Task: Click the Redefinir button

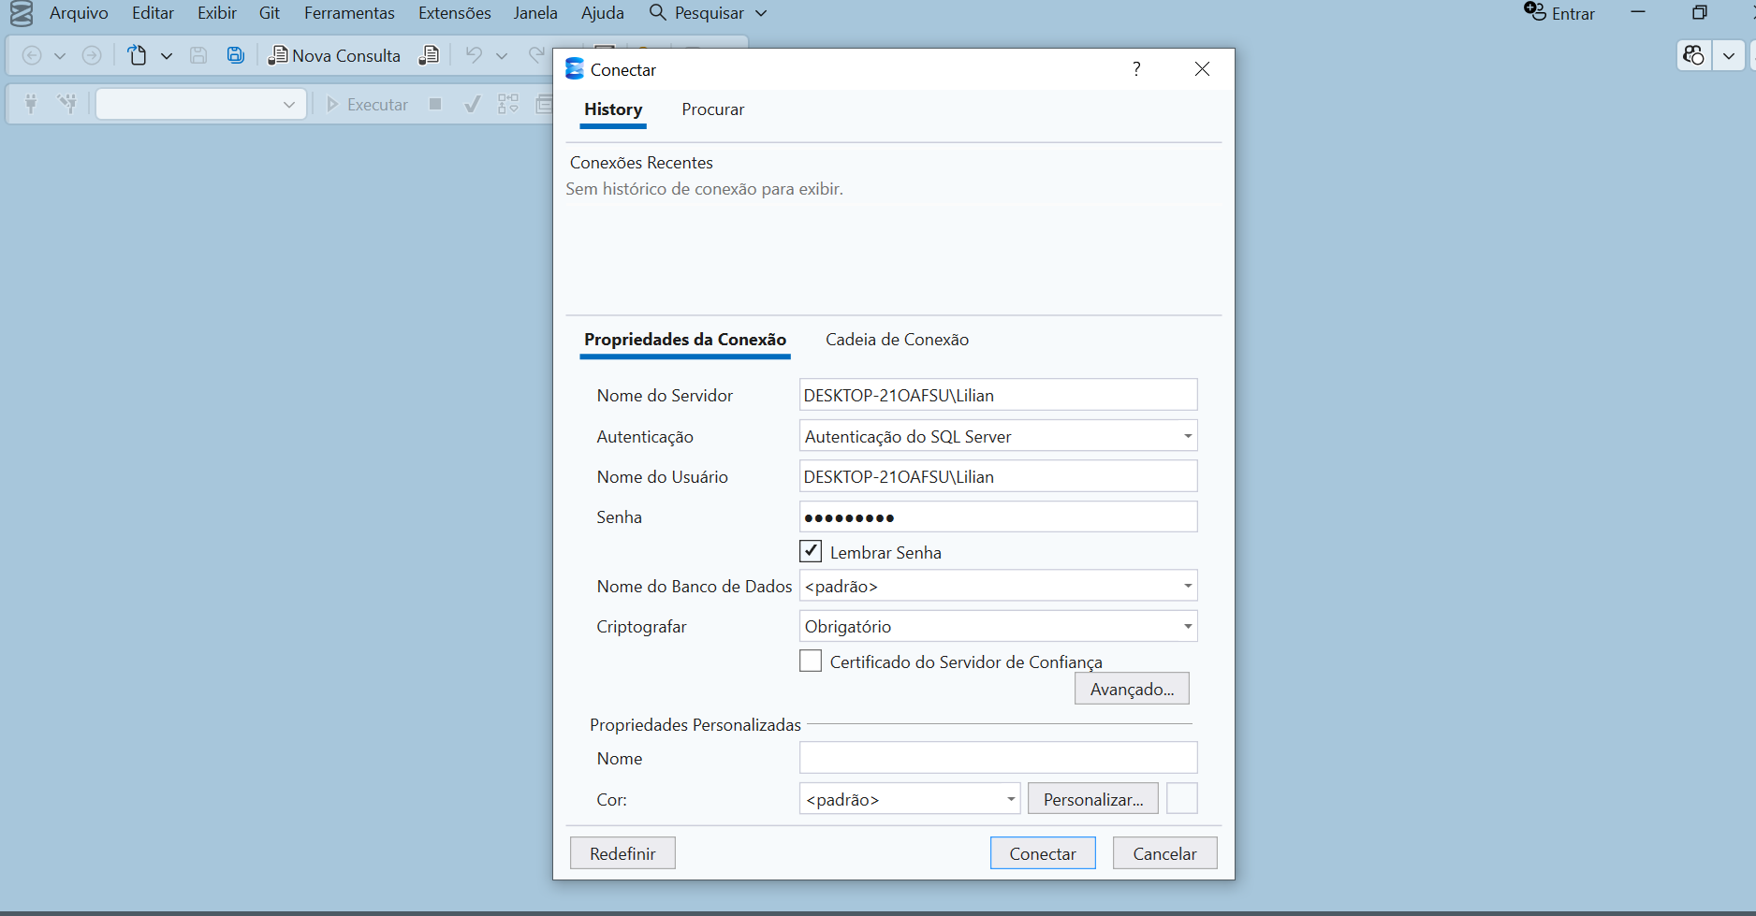Action: tap(622, 853)
